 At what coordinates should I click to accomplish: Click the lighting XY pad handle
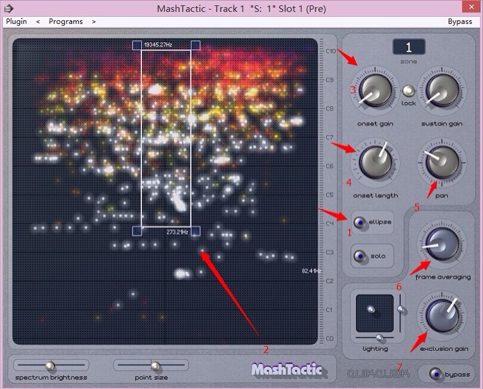tap(371, 309)
